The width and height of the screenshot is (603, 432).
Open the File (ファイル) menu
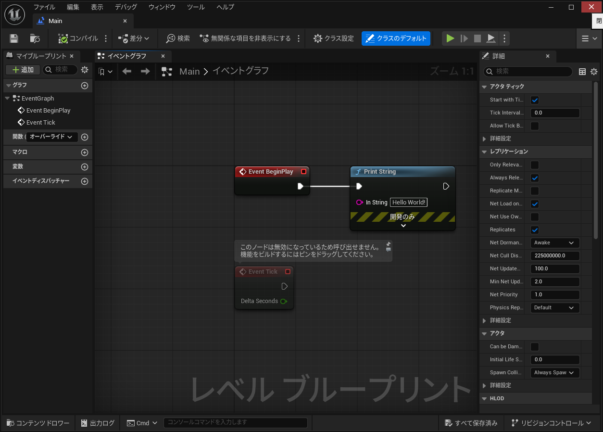(x=44, y=7)
